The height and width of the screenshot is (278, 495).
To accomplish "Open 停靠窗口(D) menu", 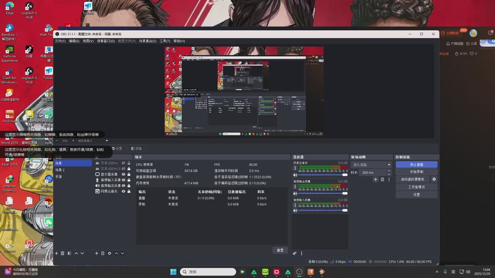I will tap(106, 41).
